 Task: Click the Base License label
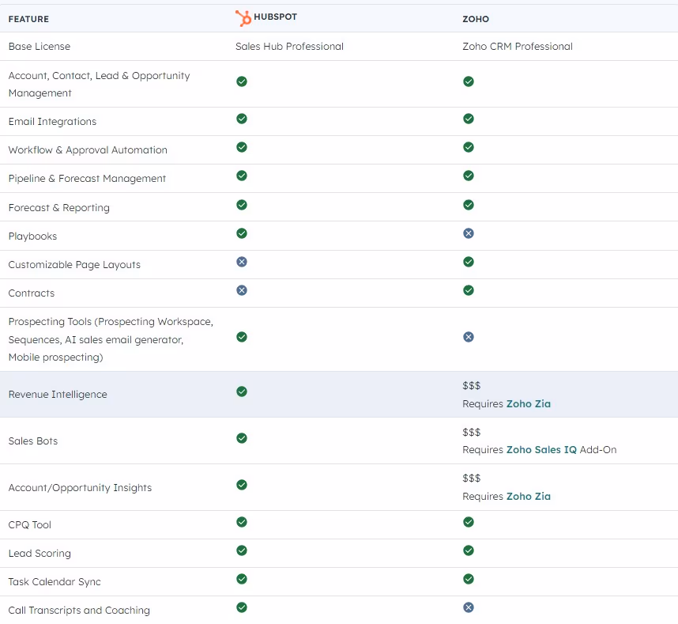pyautogui.click(x=40, y=47)
